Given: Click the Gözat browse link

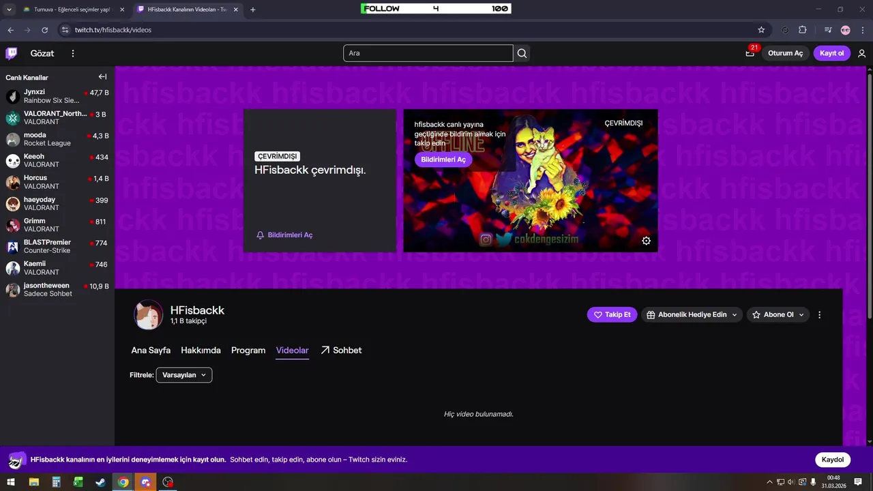Looking at the screenshot, I should point(42,53).
